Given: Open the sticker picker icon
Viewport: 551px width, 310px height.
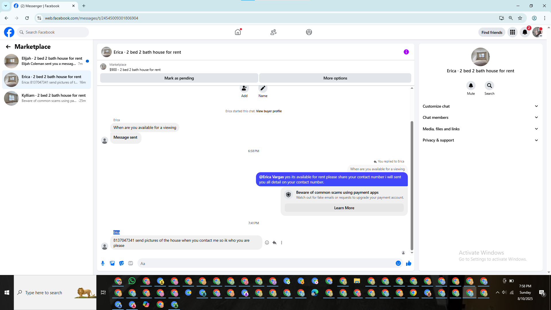Looking at the screenshot, I should click(x=121, y=263).
